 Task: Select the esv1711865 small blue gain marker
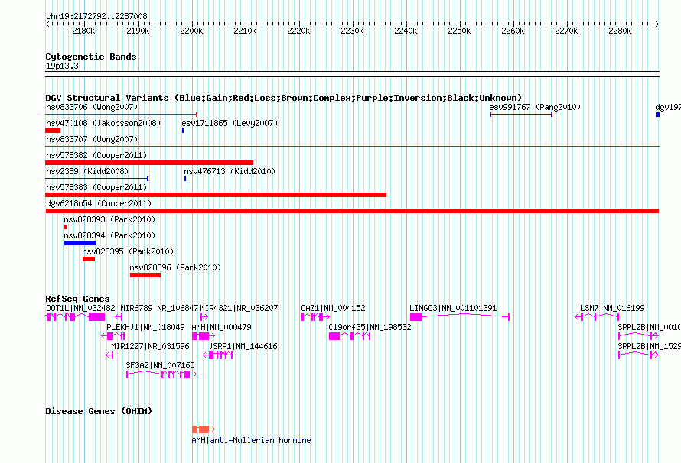pyautogui.click(x=183, y=131)
